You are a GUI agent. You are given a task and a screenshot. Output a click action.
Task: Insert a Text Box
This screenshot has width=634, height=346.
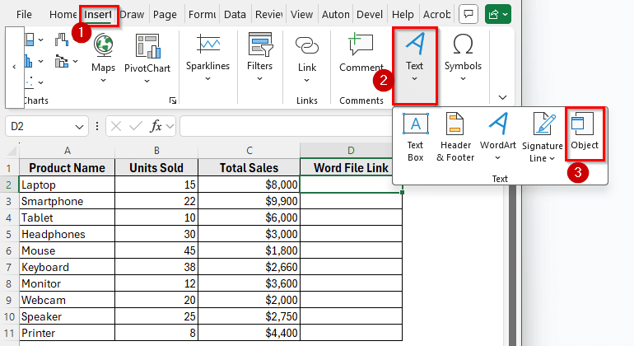click(x=415, y=138)
